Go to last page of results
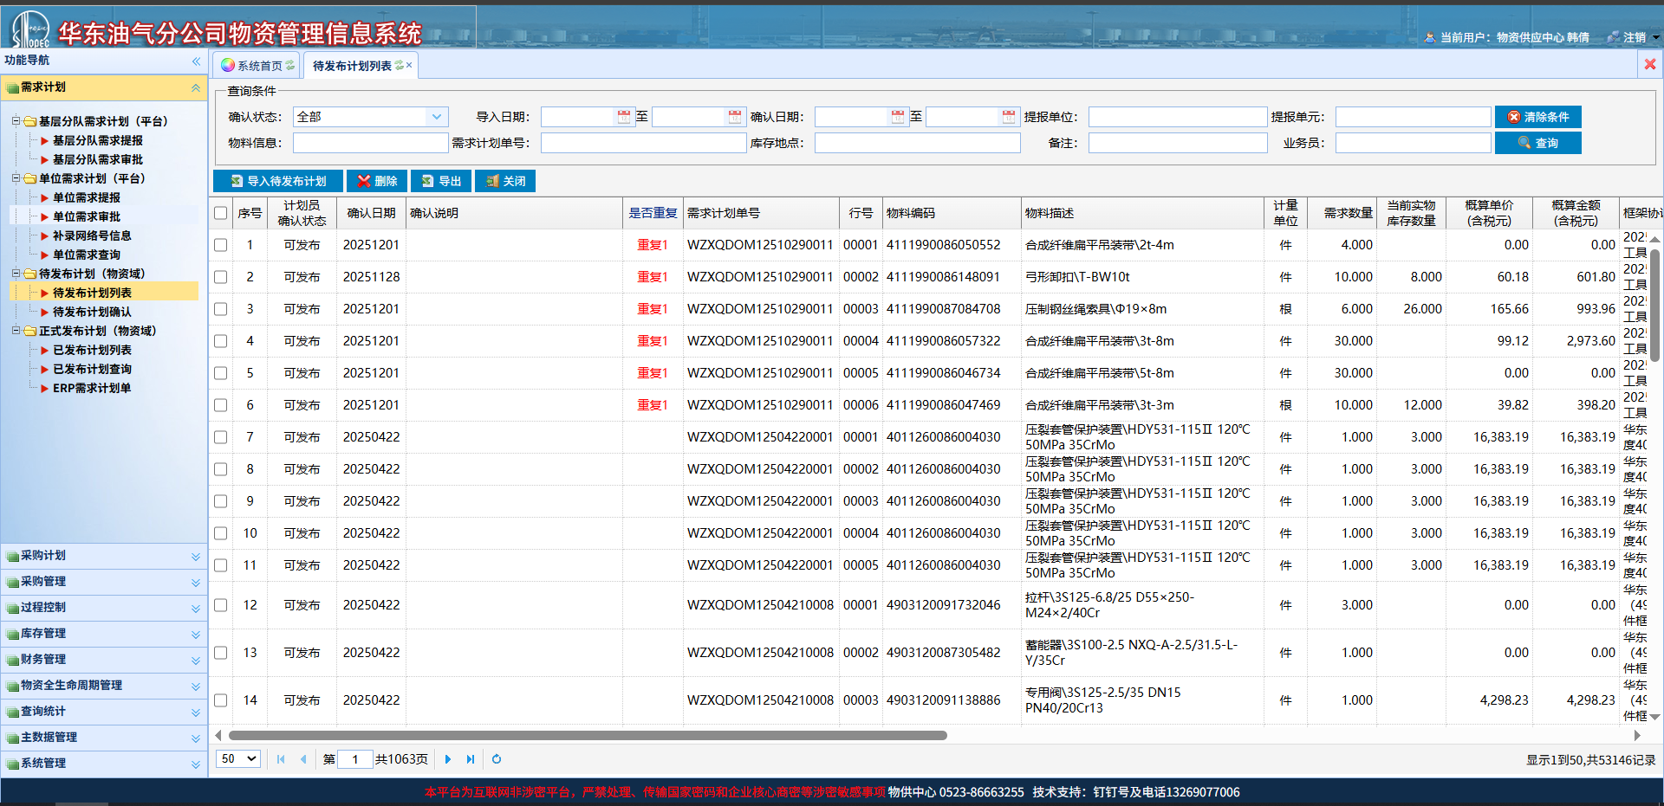This screenshot has height=806, width=1664. coord(471,759)
